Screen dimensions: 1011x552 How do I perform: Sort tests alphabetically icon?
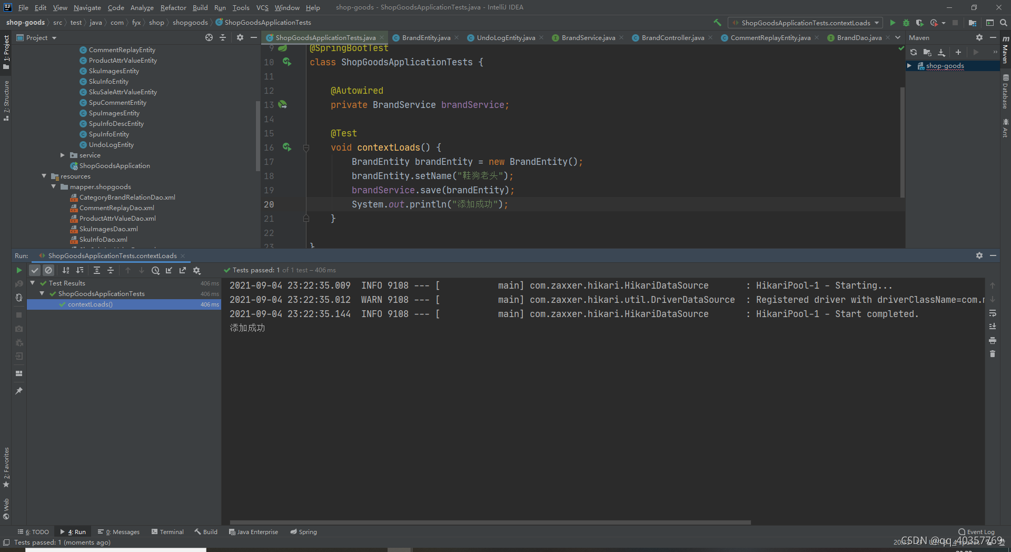66,270
